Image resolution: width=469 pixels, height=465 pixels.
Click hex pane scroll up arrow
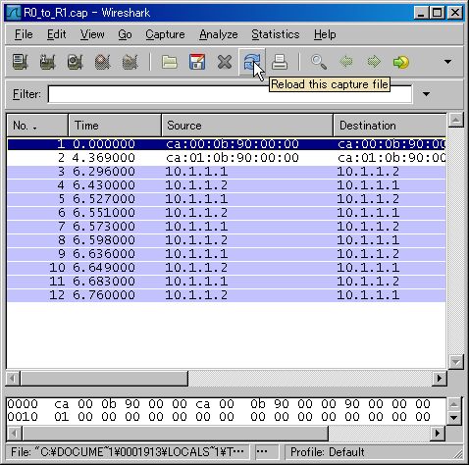coord(453,404)
